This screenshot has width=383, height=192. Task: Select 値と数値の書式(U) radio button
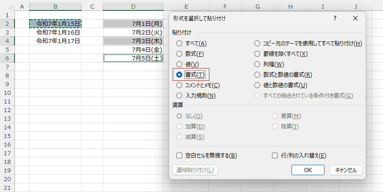coord(257,85)
